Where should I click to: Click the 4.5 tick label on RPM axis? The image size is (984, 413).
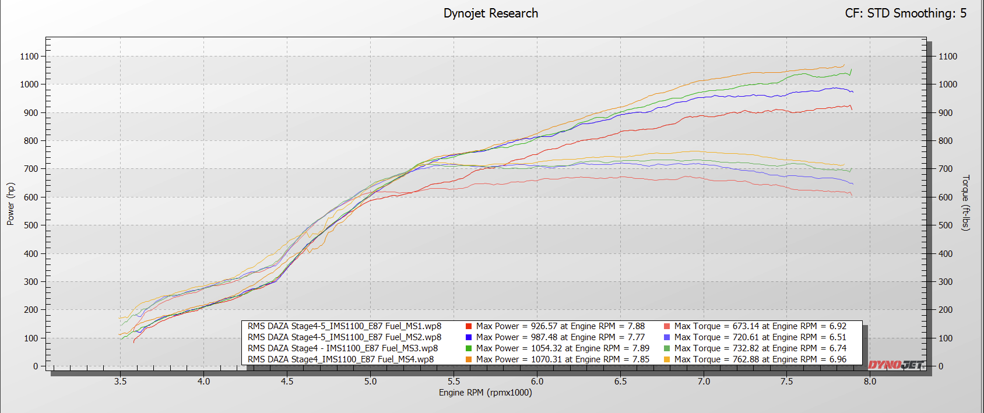coord(287,382)
